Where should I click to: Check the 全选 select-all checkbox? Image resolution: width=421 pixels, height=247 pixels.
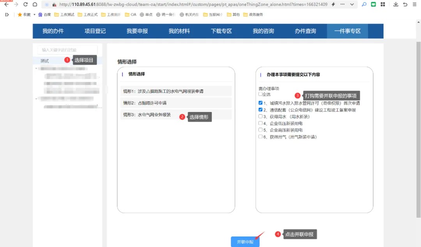point(260,94)
